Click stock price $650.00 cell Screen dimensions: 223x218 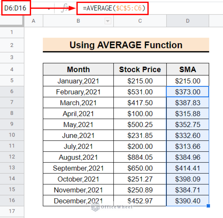point(140,168)
